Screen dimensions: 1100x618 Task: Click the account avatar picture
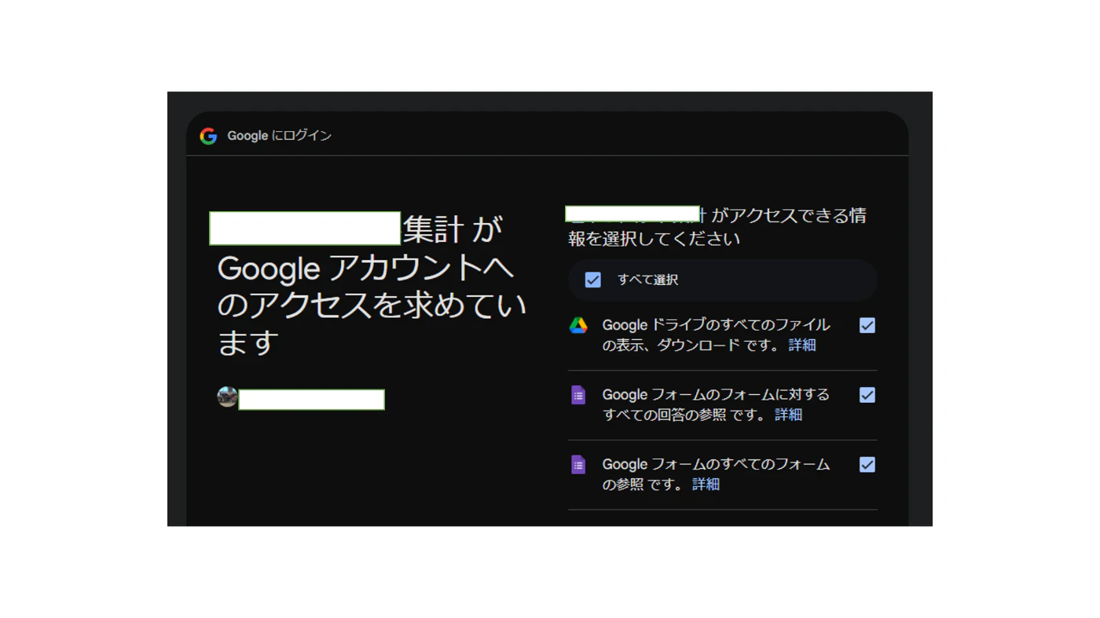227,397
